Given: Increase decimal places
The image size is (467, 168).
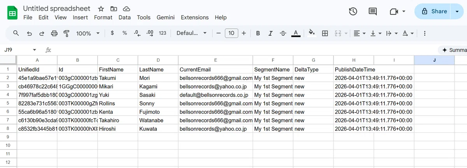Looking at the screenshot, I should click(x=150, y=33).
